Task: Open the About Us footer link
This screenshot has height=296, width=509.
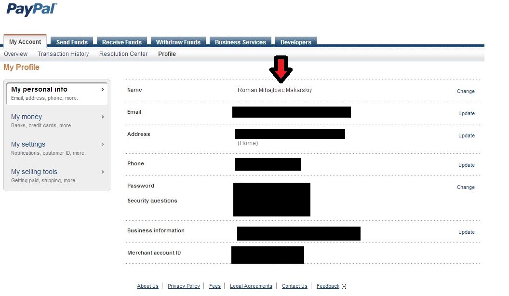Action: coord(147,286)
